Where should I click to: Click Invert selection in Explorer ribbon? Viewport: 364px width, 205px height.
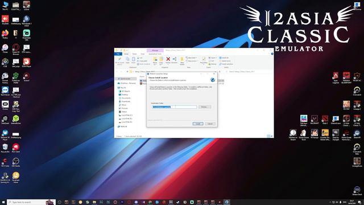point(226,64)
